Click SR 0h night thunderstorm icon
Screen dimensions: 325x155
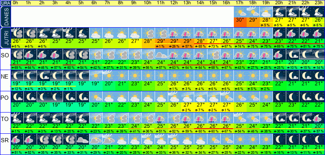tap(17, 139)
